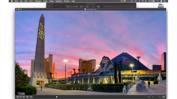177x99 pixels.
Task: Click the stop button in VLC controls
Action: (27, 97)
